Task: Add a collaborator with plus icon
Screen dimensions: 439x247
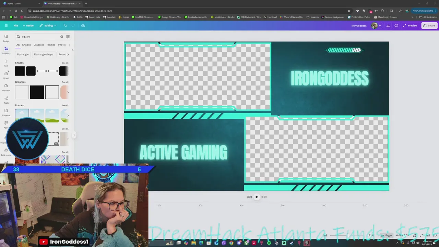Action: [x=380, y=25]
